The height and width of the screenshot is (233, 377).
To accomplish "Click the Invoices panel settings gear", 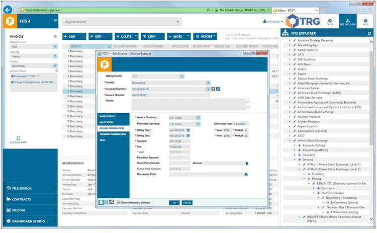I will (x=55, y=37).
